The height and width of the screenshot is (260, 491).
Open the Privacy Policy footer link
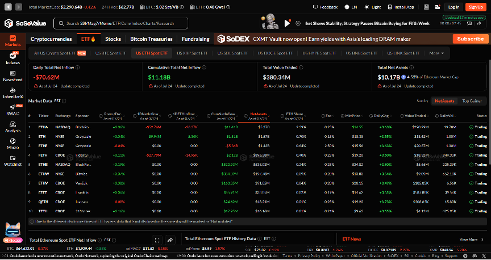pos(309,255)
